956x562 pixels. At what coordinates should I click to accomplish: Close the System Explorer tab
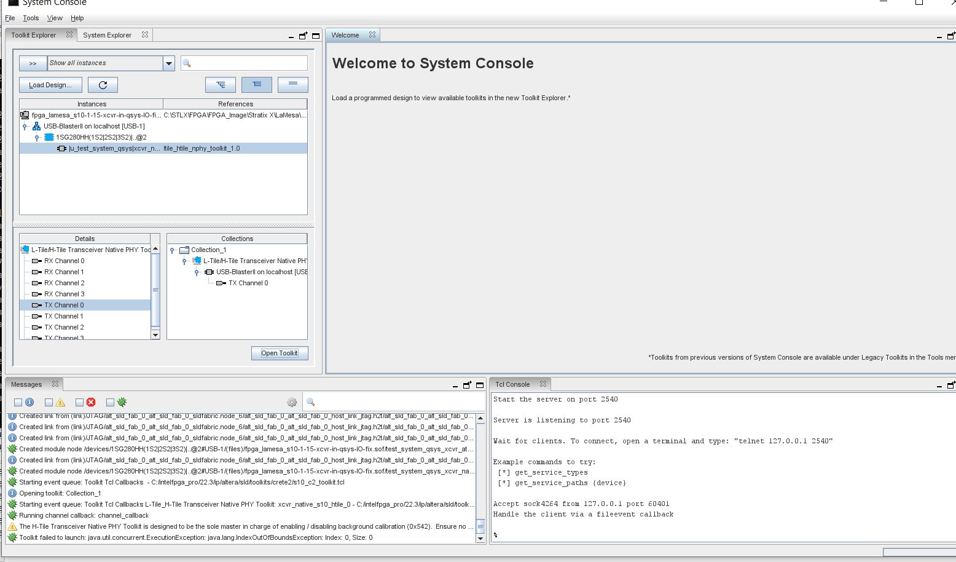coord(145,34)
